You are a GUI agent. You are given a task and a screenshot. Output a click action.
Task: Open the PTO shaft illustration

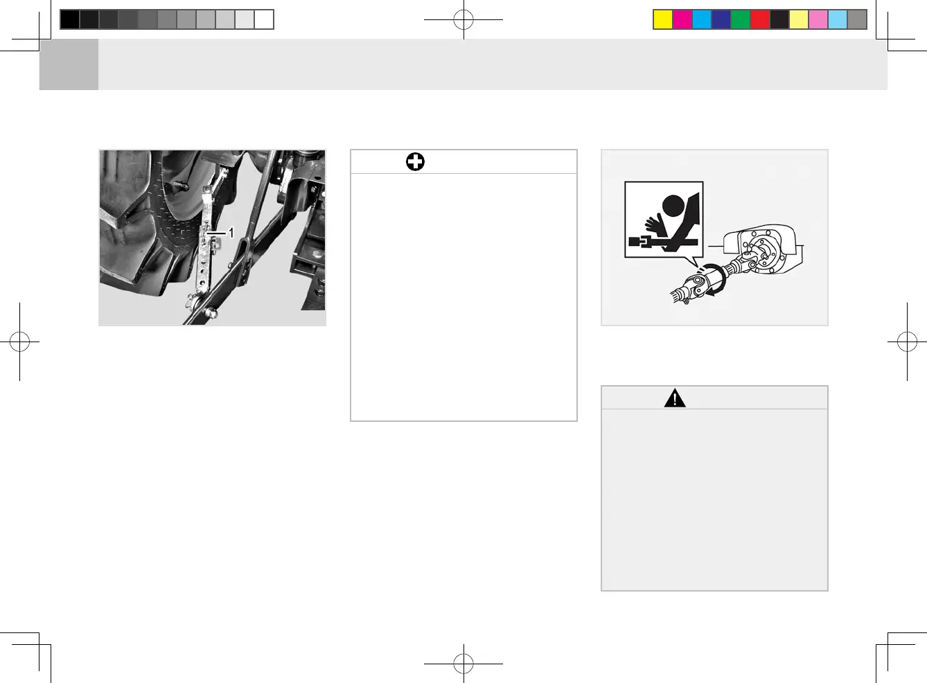(714, 238)
